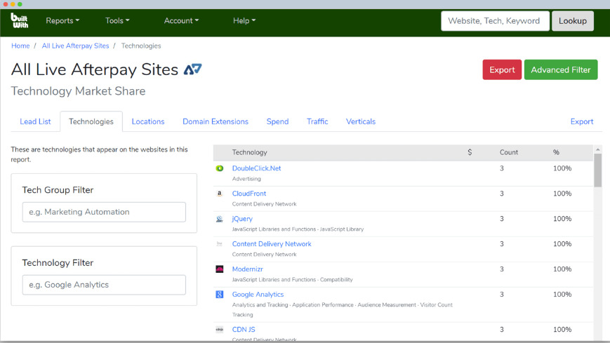This screenshot has width=610, height=343.
Task: Click the Export link above the table
Action: coord(582,121)
